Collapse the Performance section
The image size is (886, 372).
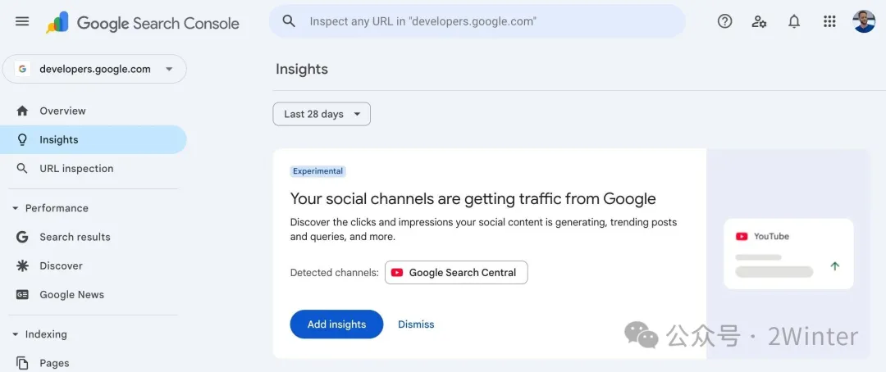click(50, 208)
